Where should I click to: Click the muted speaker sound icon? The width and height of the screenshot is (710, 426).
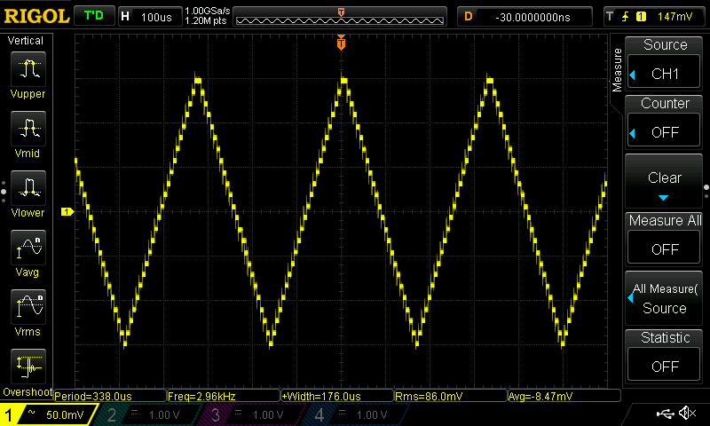(x=689, y=413)
